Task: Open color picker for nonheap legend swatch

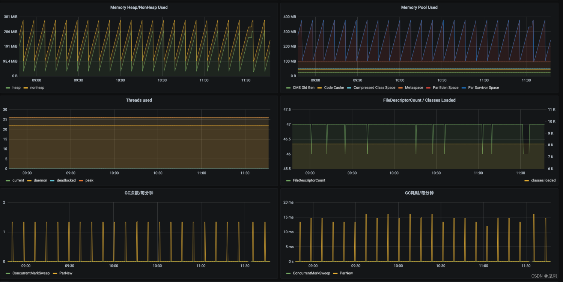Action: (26, 88)
